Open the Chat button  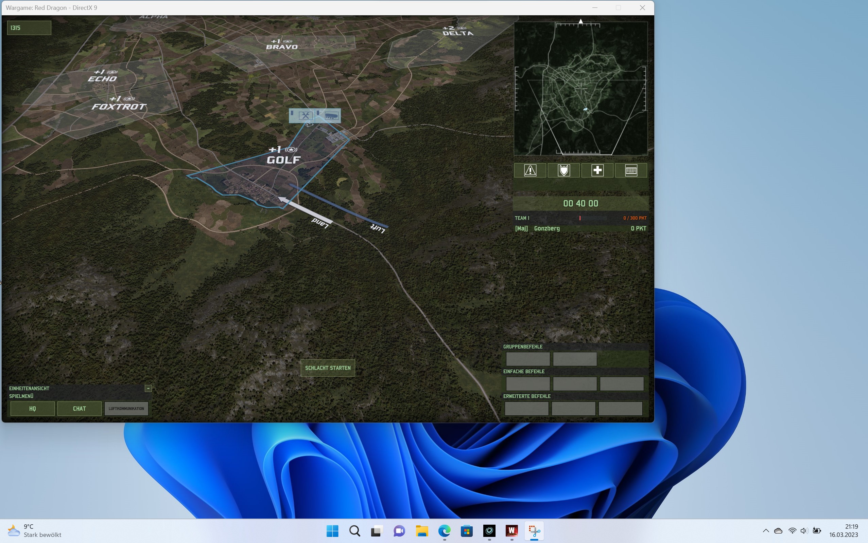pyautogui.click(x=80, y=409)
